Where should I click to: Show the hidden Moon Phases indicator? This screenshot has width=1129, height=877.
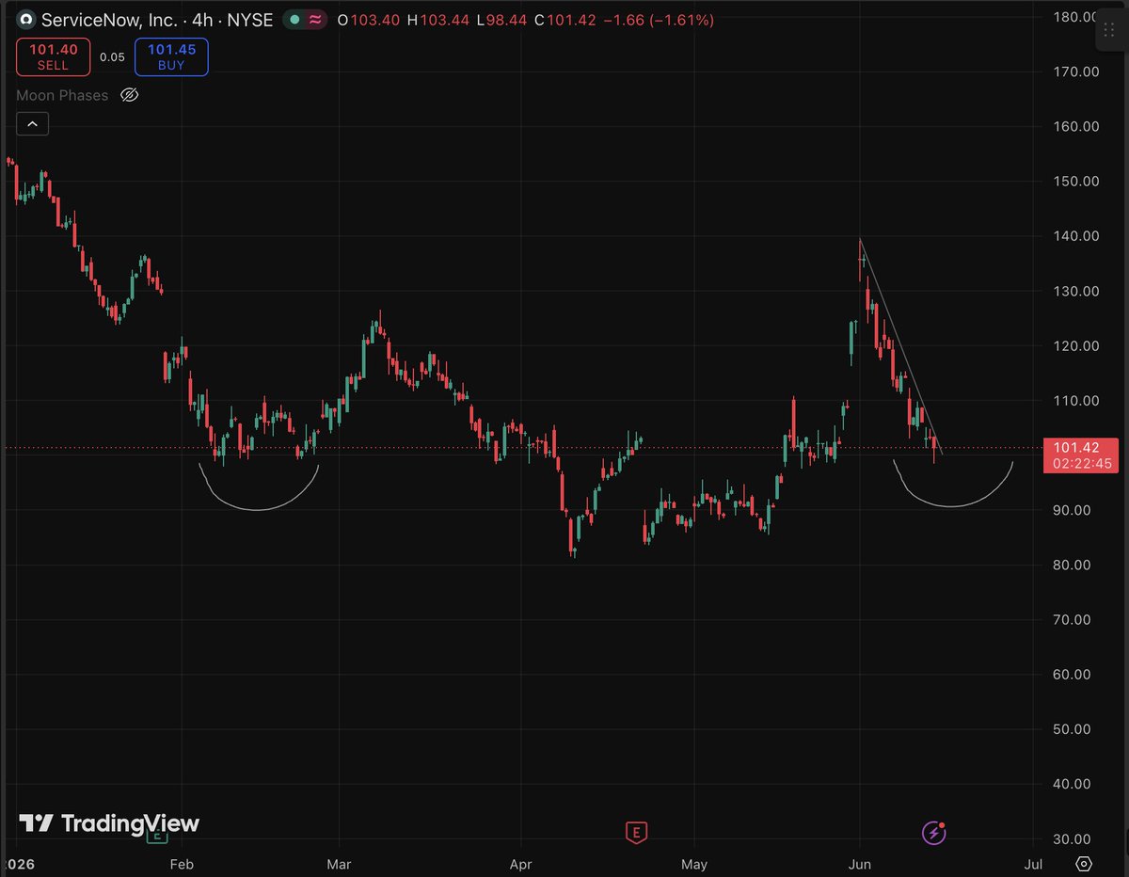click(130, 95)
